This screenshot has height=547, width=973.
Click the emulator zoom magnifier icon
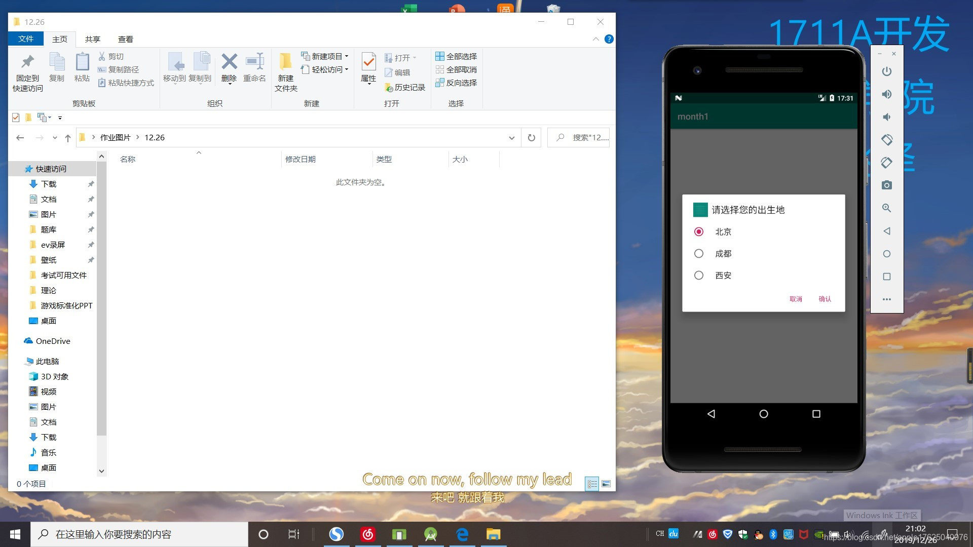point(886,208)
